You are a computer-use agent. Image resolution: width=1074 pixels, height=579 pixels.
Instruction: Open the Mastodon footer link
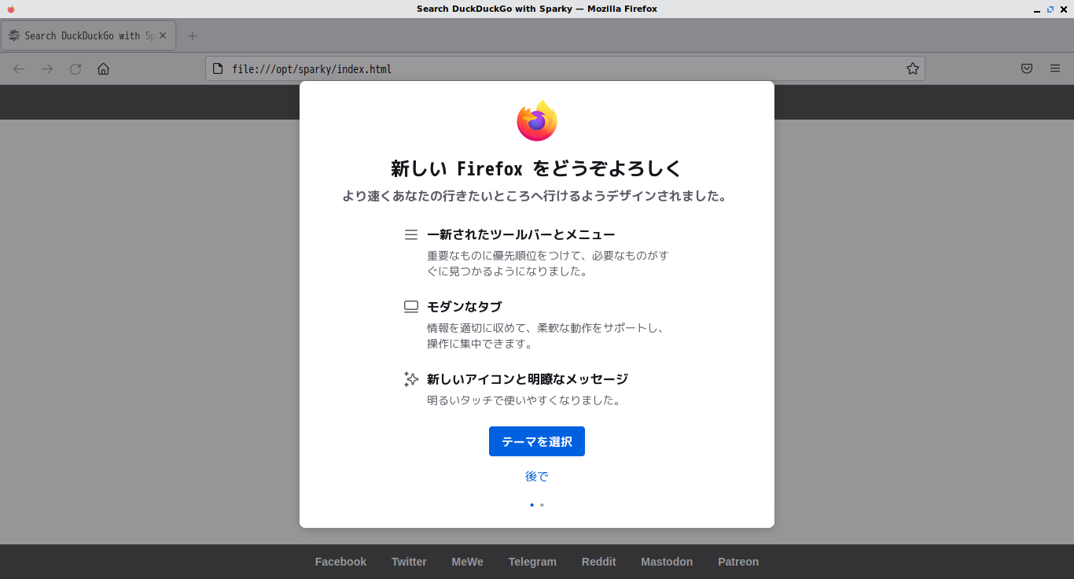[667, 562]
